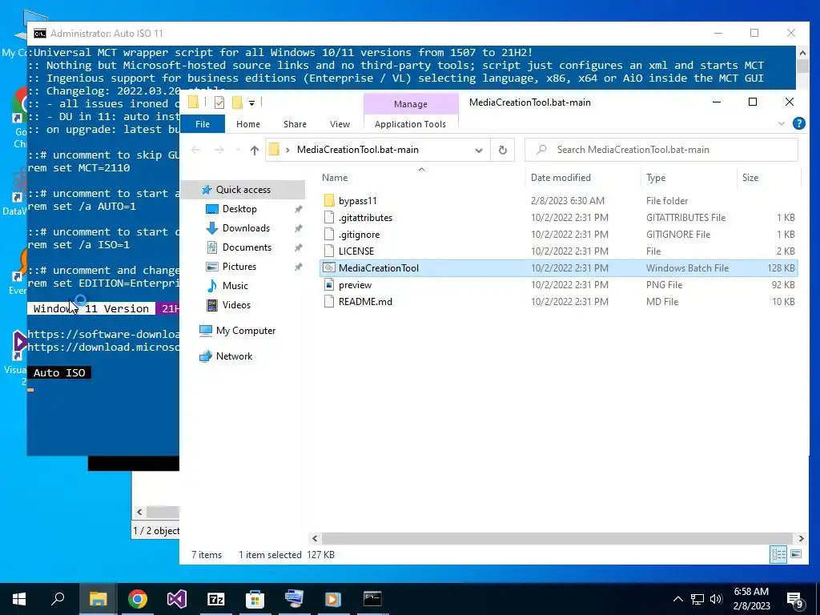Select the MediaCreationTool batch file icon
820x615 pixels.
(329, 267)
